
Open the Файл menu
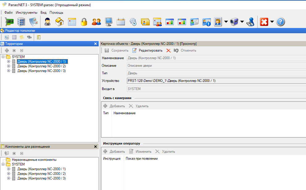pyautogui.click(x=9, y=12)
